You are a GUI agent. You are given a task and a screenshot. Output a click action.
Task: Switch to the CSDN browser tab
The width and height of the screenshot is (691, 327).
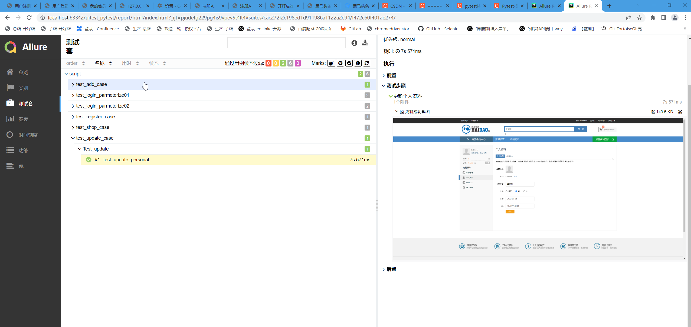pos(396,6)
